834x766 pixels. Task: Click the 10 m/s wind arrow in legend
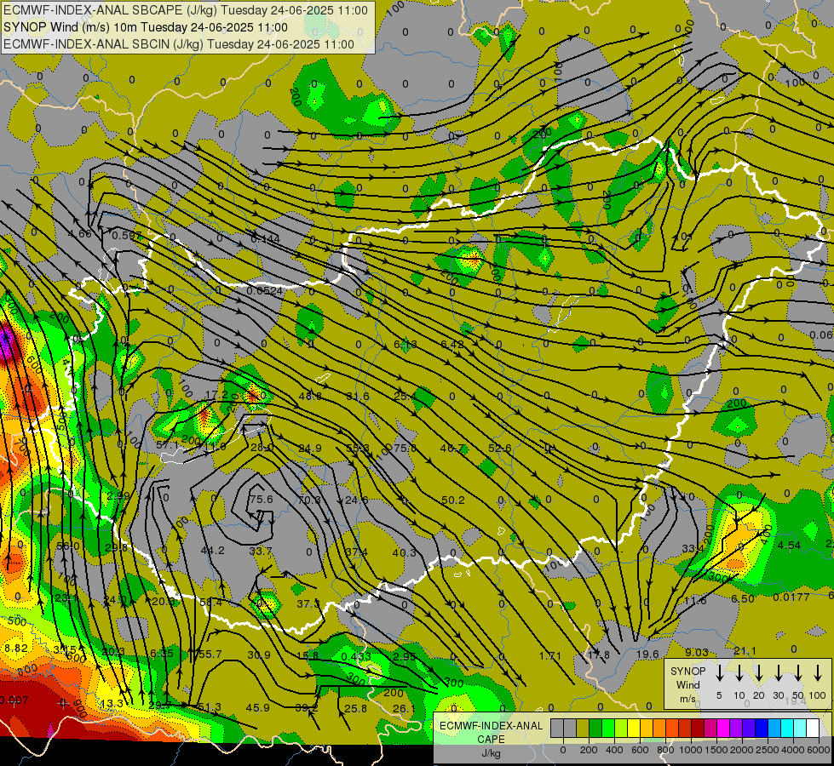point(739,673)
